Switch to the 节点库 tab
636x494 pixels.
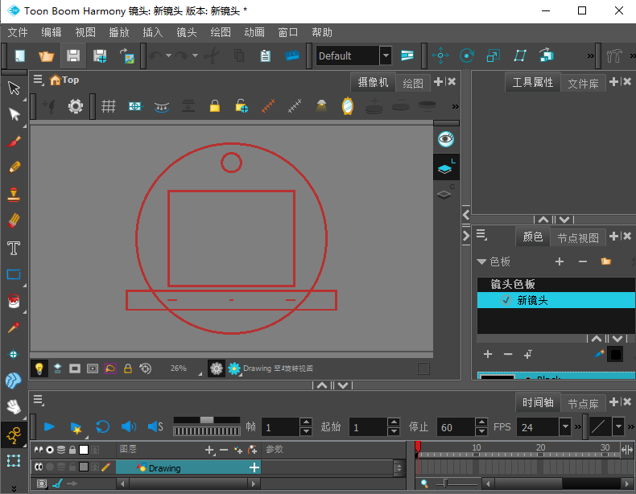[x=583, y=403]
